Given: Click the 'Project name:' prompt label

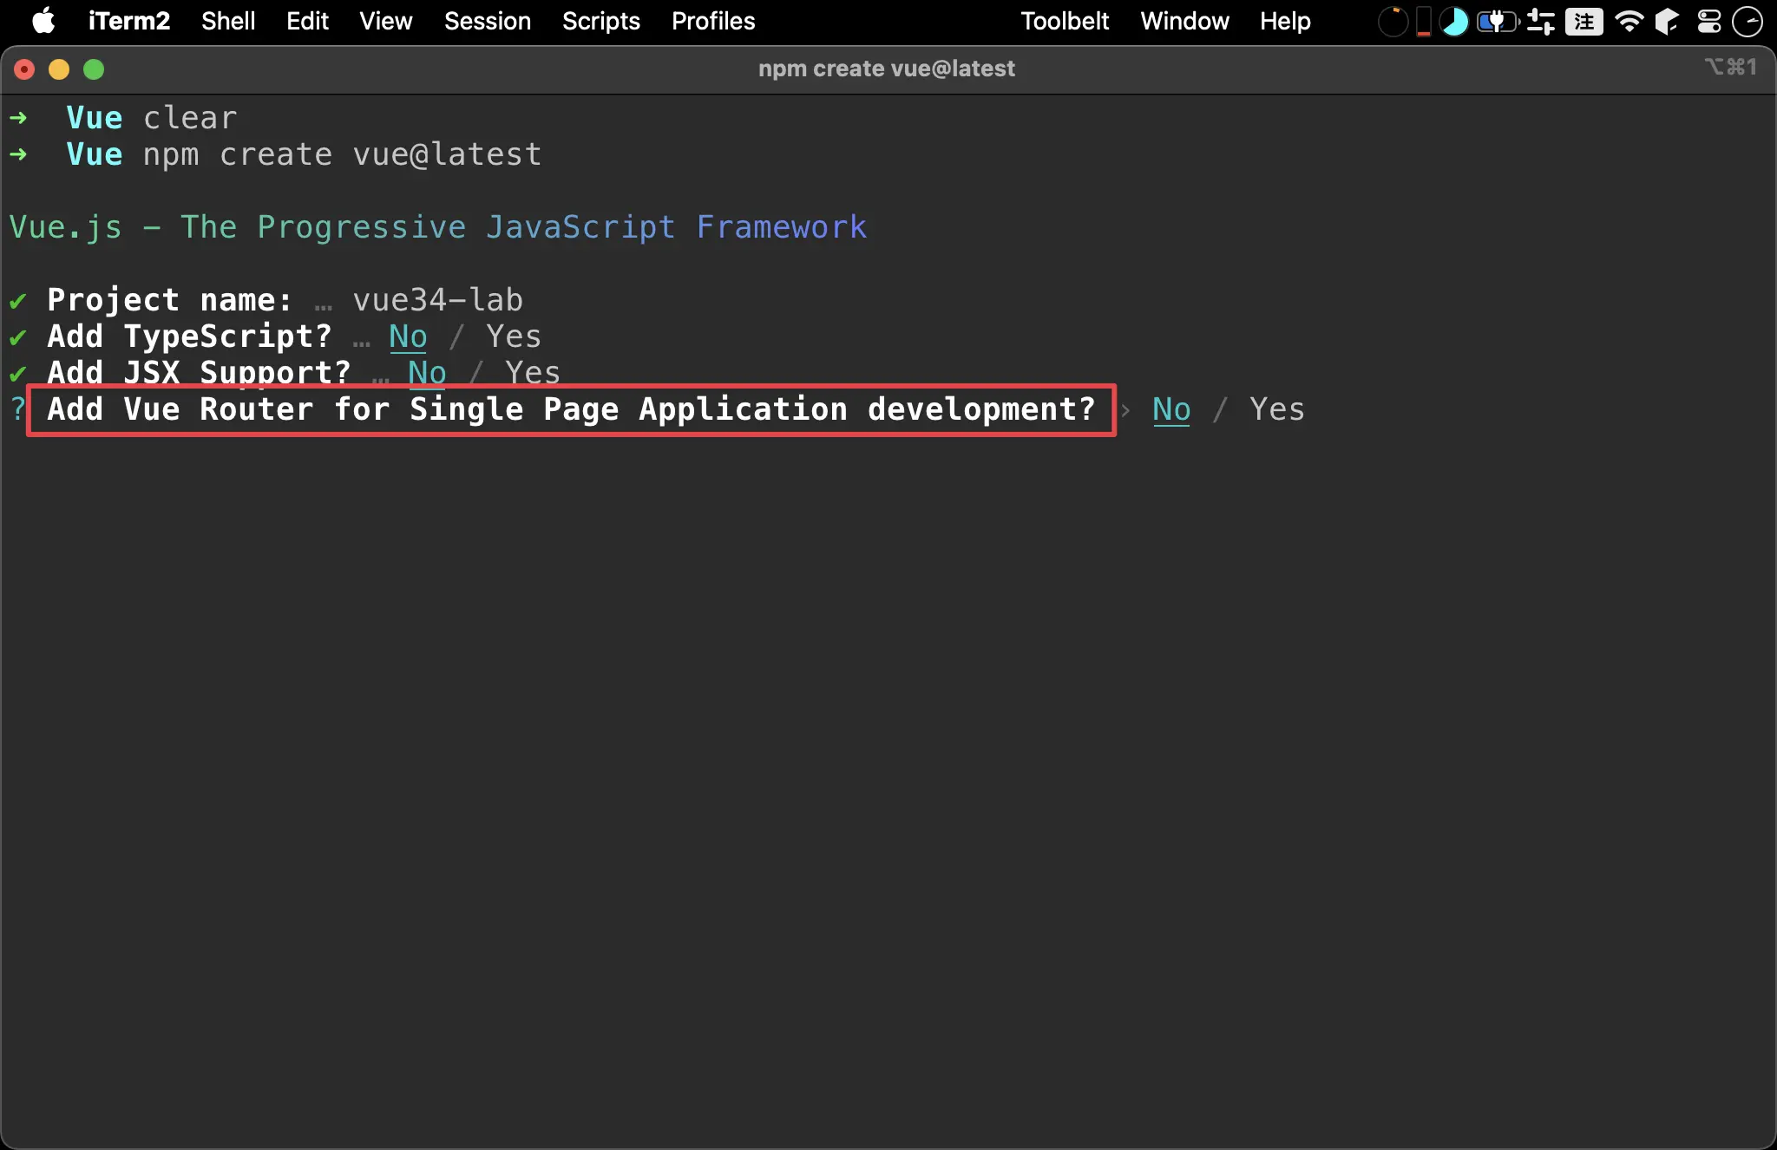Looking at the screenshot, I should tap(169, 300).
